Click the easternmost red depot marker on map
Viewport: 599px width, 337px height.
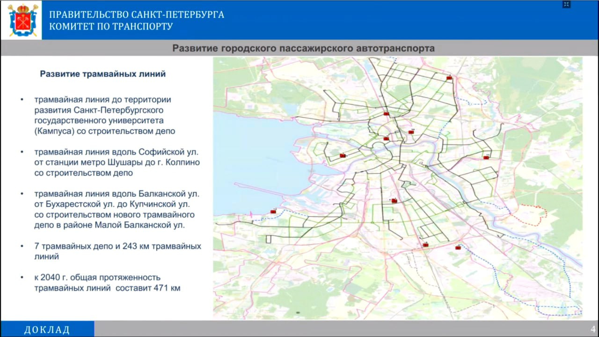(x=486, y=157)
